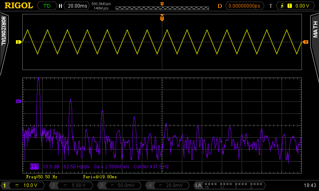The image size is (319, 191).
Task: Open the 0.00000000ps delay setting
Action: 244,6
